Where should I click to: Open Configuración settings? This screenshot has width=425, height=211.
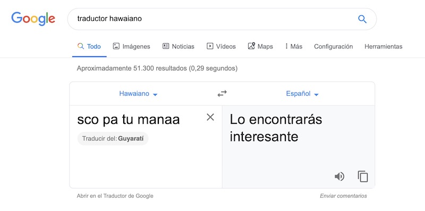[334, 46]
